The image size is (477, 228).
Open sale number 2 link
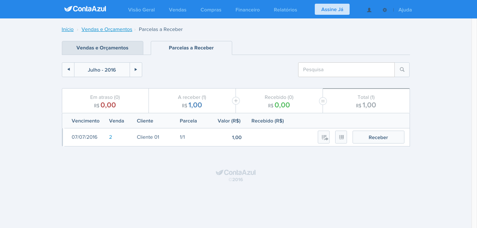tap(111, 137)
